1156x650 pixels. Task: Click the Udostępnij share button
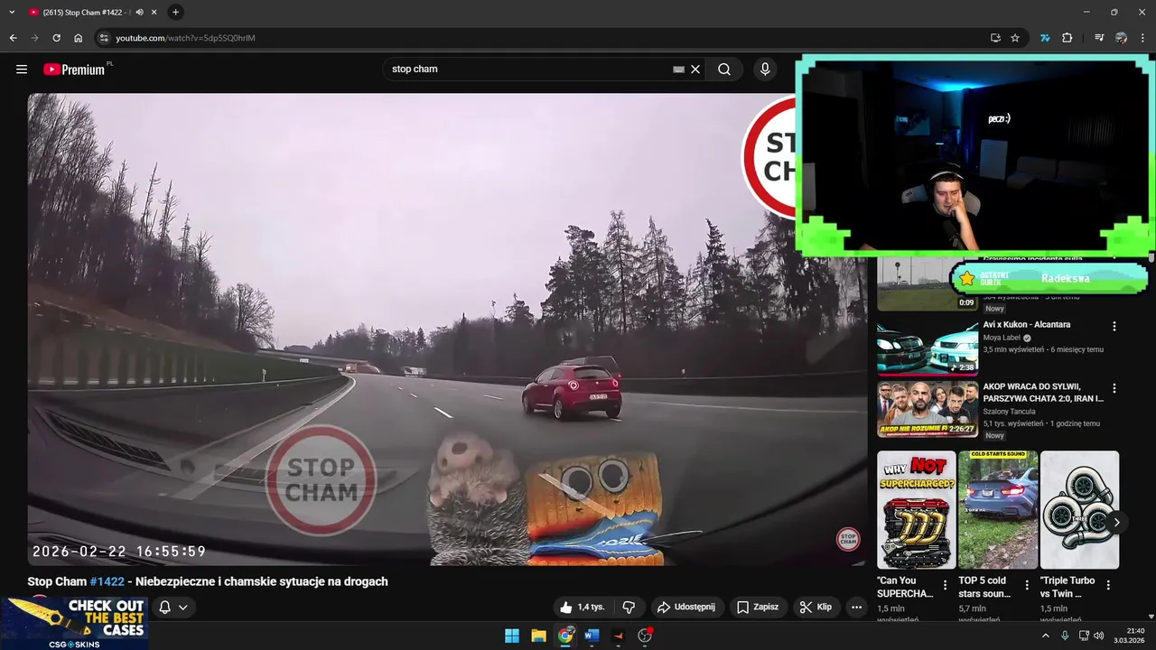coord(686,608)
